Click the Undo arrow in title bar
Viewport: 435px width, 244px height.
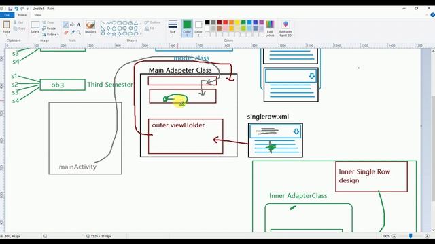16,9
